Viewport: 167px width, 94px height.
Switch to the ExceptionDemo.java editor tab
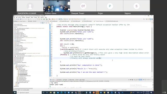click(x=64, y=21)
